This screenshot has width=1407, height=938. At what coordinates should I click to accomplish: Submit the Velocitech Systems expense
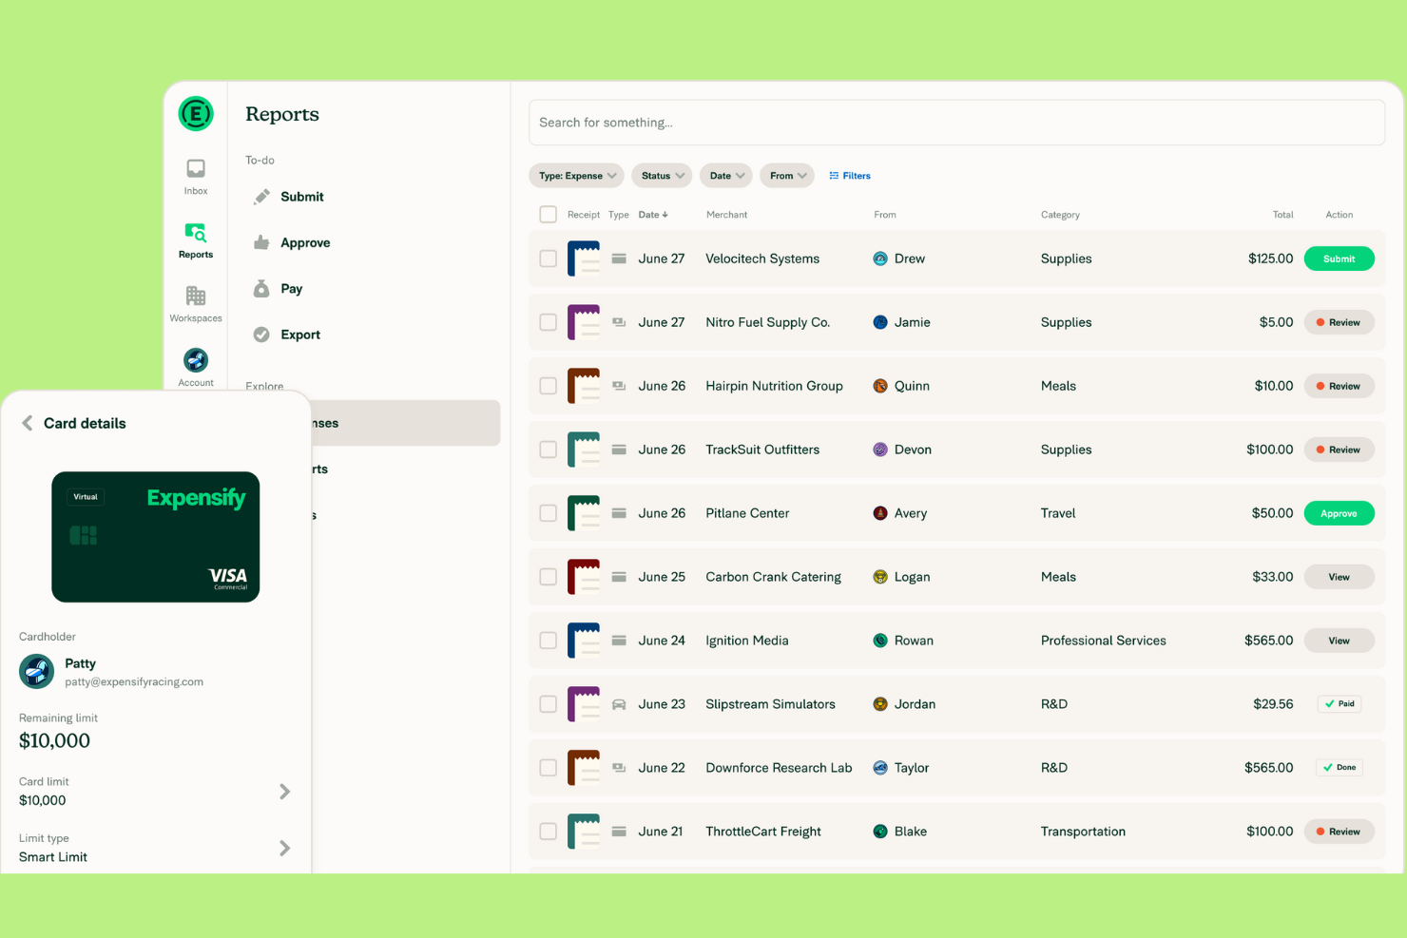(1339, 258)
